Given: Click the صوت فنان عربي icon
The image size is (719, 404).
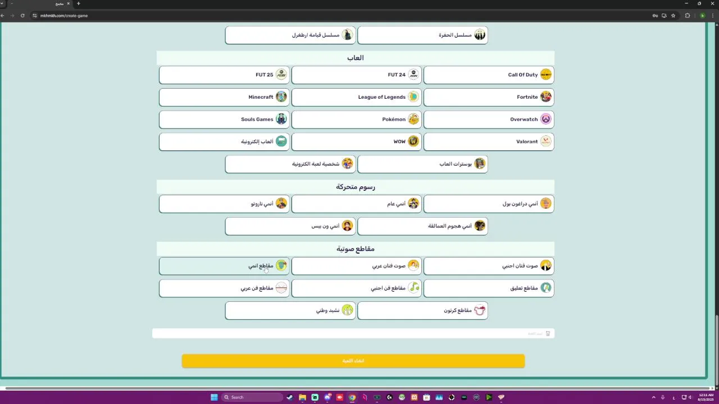Looking at the screenshot, I should (x=413, y=265).
